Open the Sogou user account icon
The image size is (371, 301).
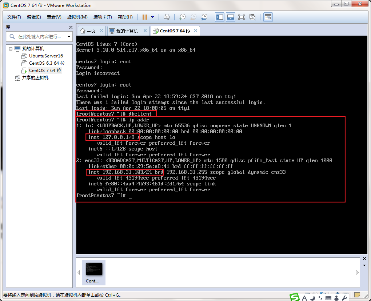[x=336, y=298]
